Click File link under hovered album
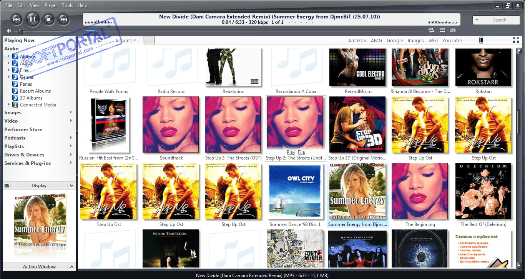 click(301, 152)
